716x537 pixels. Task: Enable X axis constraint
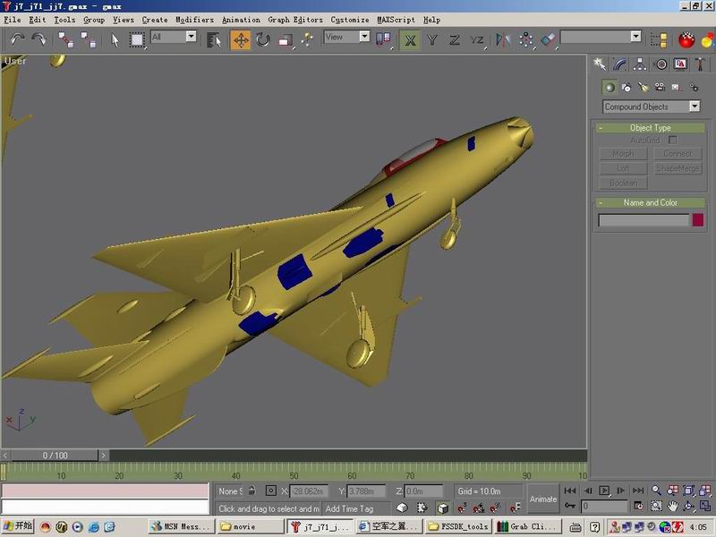[x=410, y=39]
